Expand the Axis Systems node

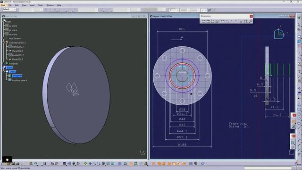point(3,38)
